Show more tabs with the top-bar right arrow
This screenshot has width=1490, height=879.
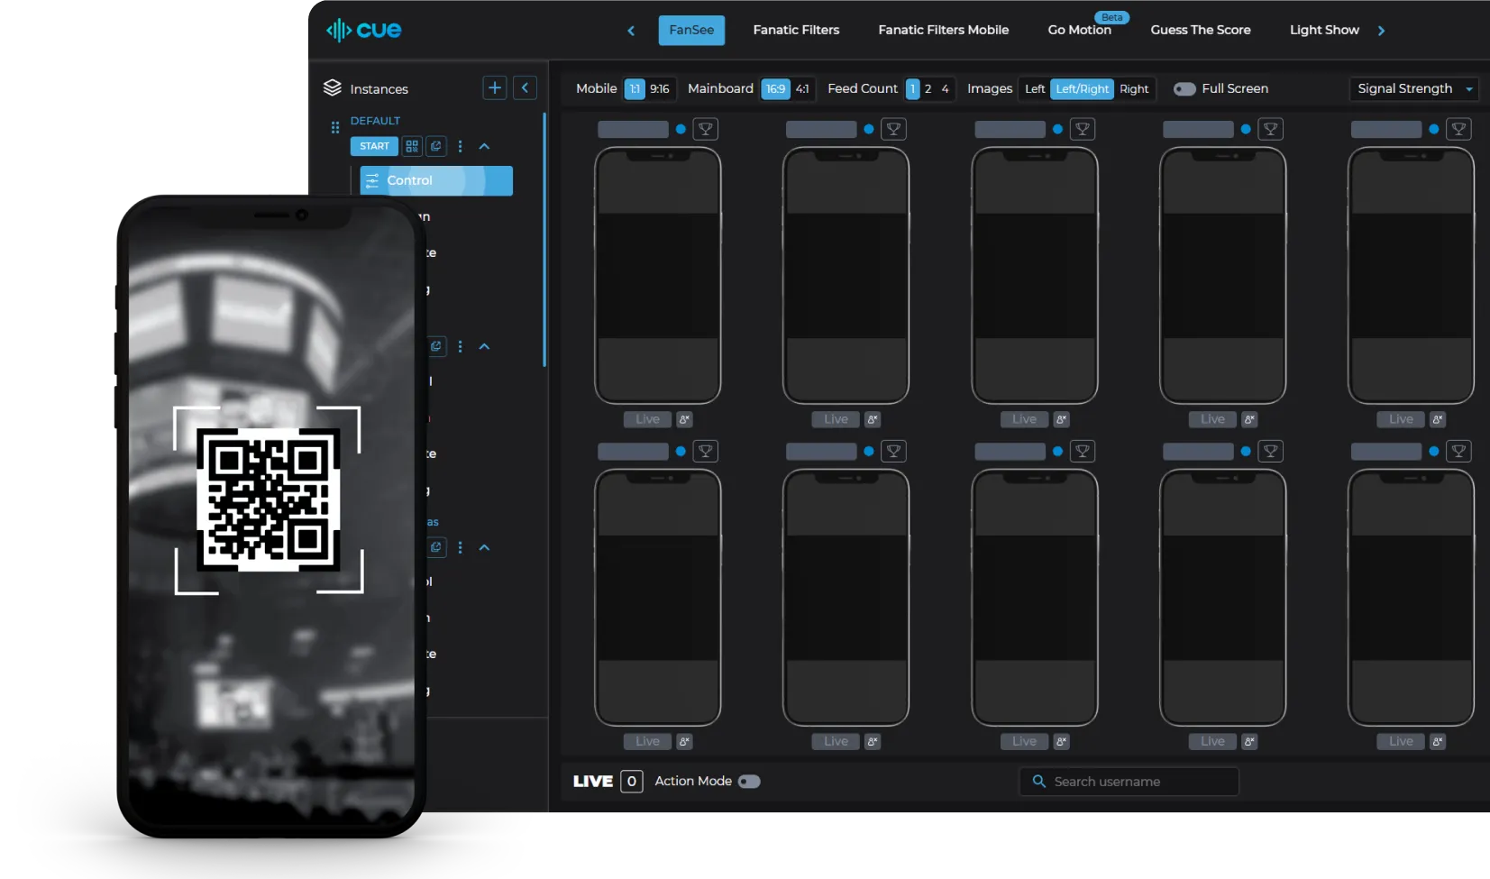(x=1381, y=31)
